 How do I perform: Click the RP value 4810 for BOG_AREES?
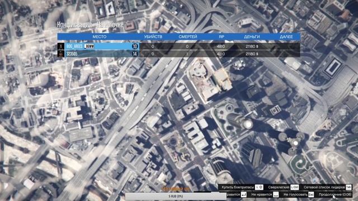coord(221,46)
